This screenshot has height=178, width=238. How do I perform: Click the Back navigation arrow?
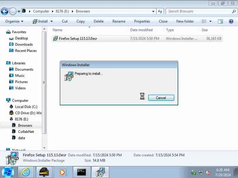[x=4, y=11]
